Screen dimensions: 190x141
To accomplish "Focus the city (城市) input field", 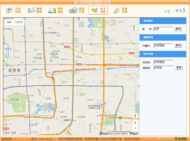I will pyautogui.click(x=163, y=29).
